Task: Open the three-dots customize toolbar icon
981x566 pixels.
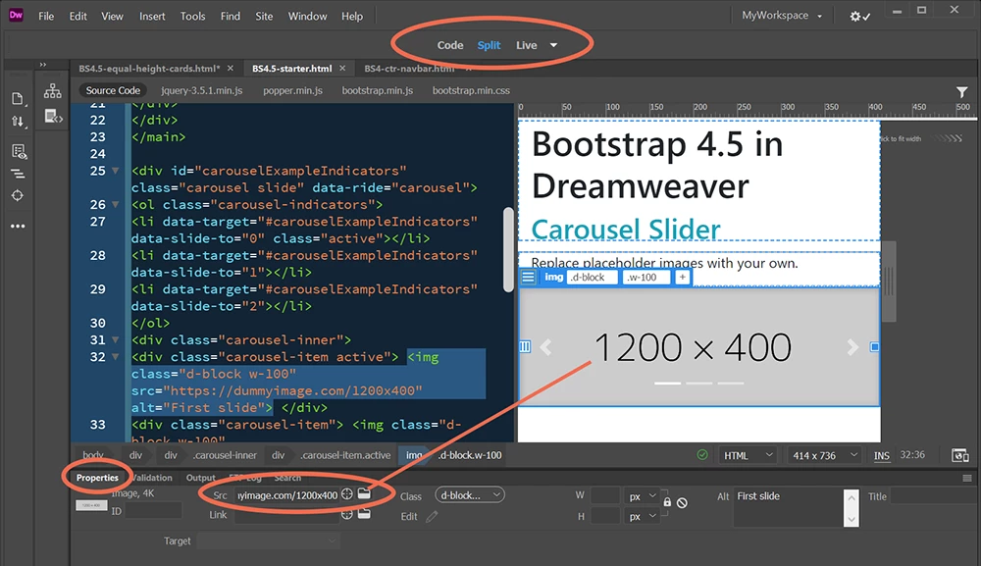Action: click(18, 226)
